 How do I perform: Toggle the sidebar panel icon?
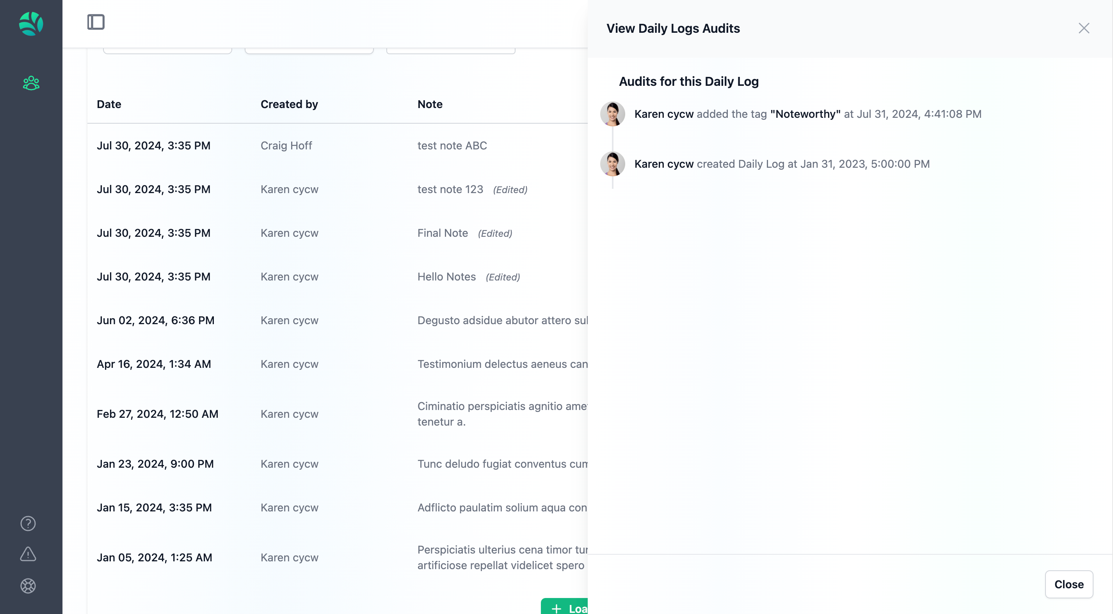[96, 22]
